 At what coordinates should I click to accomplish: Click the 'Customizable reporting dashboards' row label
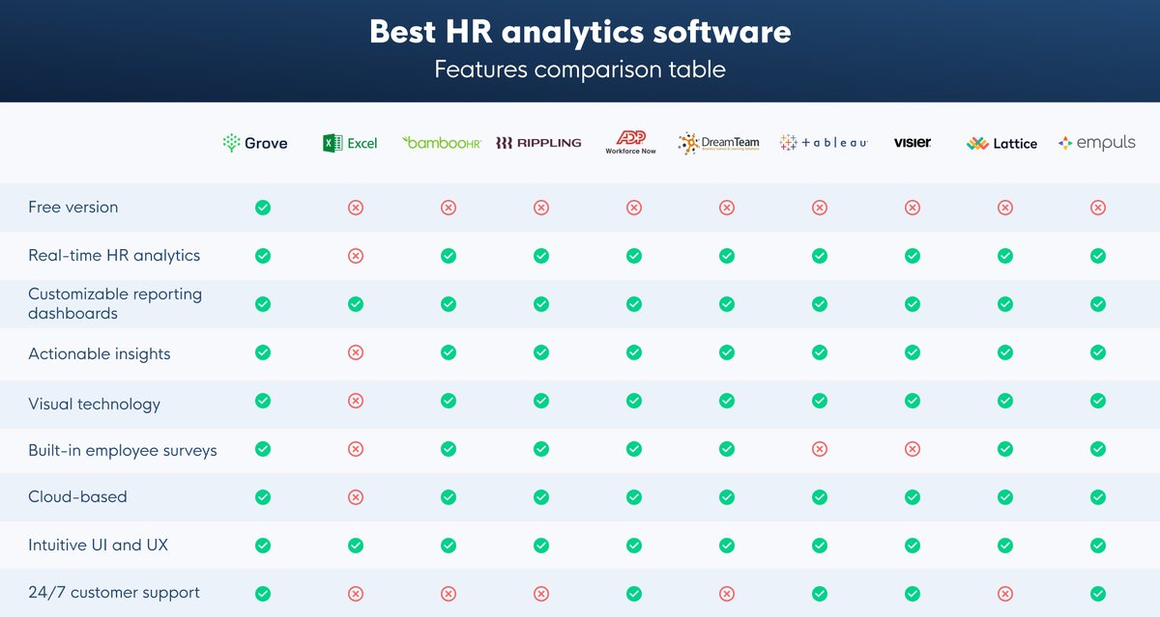115,303
